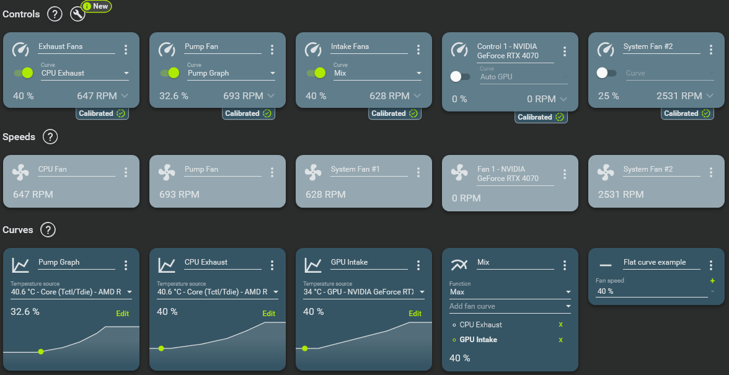Open three-dot menu on Pump Fan speed card
729x375 pixels.
[273, 172]
